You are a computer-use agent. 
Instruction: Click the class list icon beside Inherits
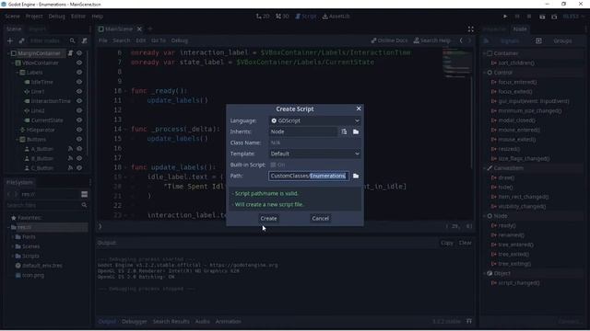344,131
